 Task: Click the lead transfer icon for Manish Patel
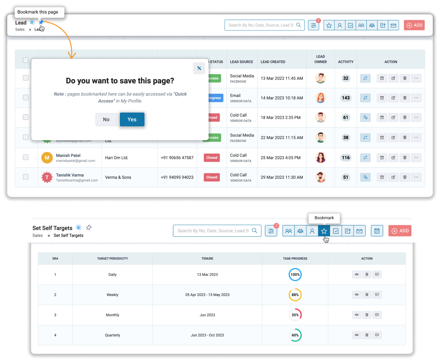pos(365,158)
